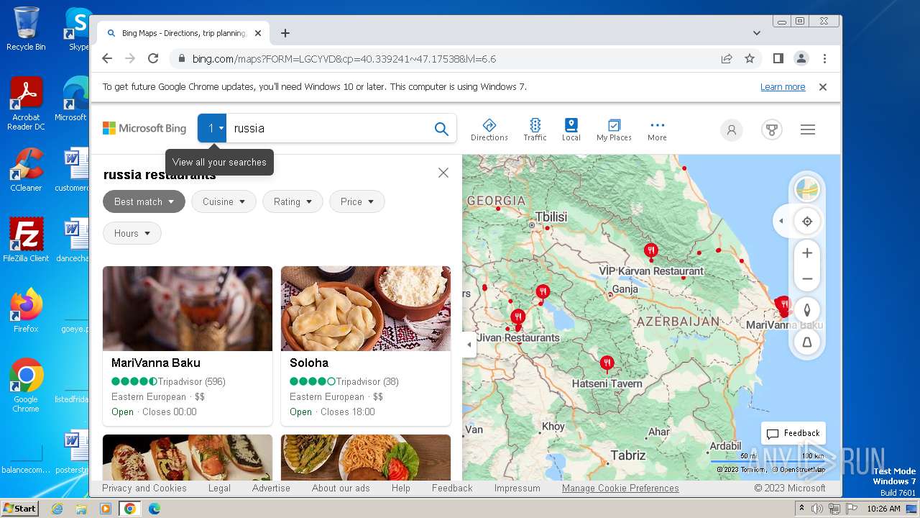Select the MariVanna Baku title
Image resolution: width=920 pixels, height=518 pixels.
click(156, 363)
